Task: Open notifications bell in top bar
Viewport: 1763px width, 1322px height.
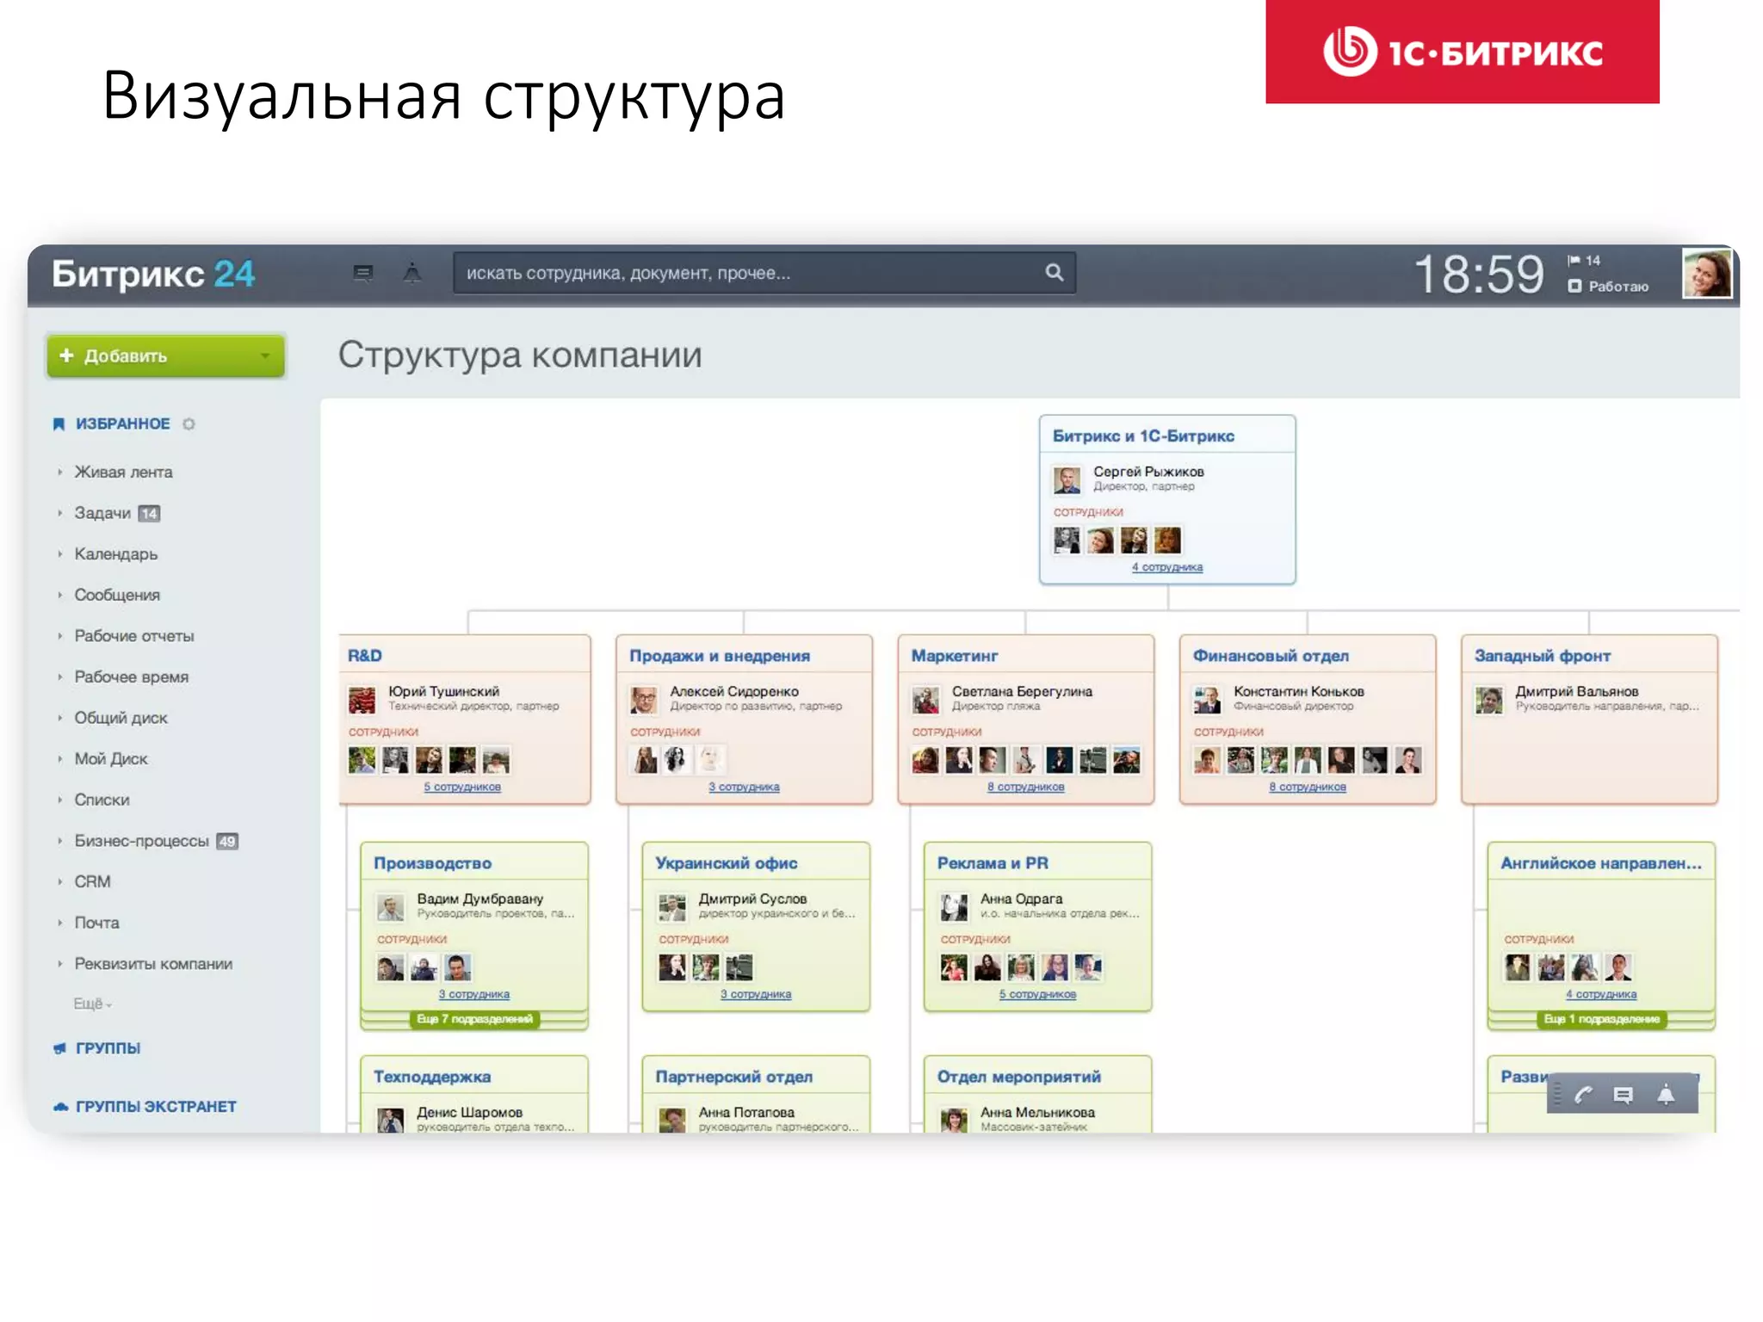Action: coord(412,273)
